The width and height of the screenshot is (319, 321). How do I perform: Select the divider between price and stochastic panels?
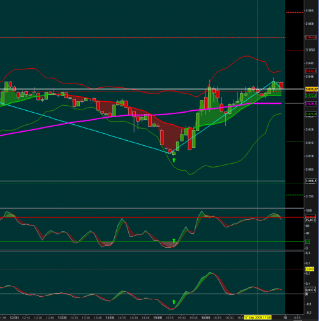pos(152,208)
